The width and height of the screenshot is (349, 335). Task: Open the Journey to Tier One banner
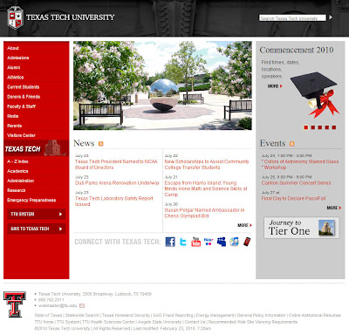click(x=301, y=228)
